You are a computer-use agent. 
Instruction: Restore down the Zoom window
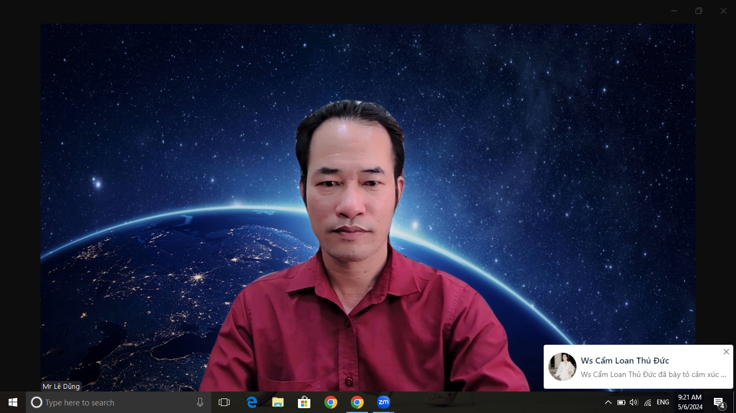pos(699,11)
